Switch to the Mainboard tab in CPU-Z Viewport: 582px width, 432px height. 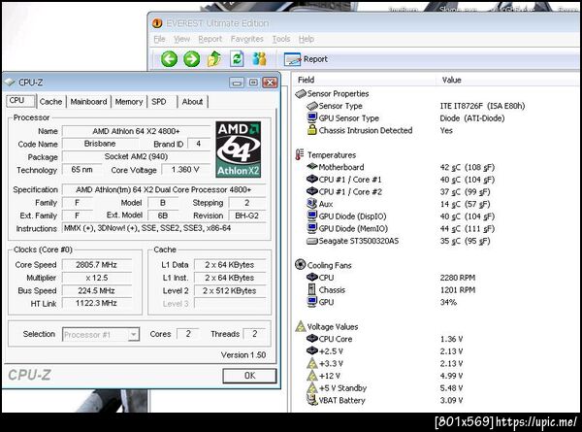tap(88, 101)
